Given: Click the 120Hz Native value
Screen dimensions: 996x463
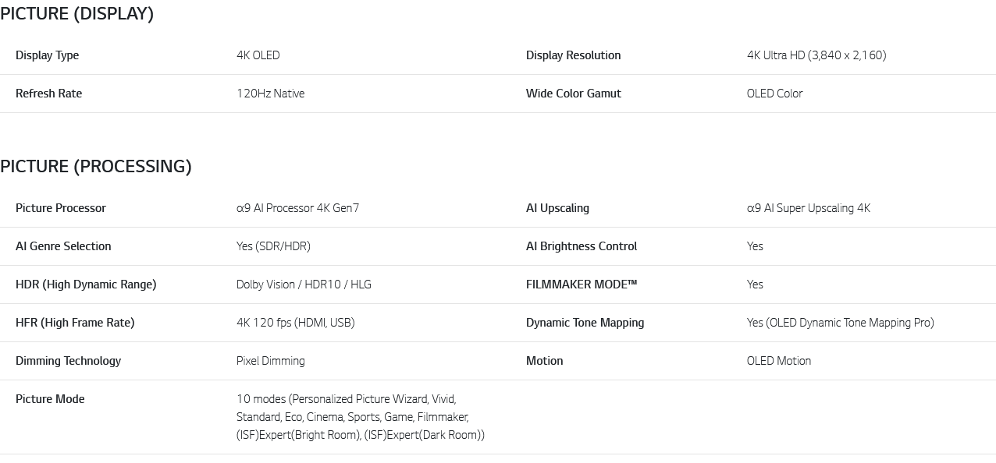Looking at the screenshot, I should tap(270, 94).
